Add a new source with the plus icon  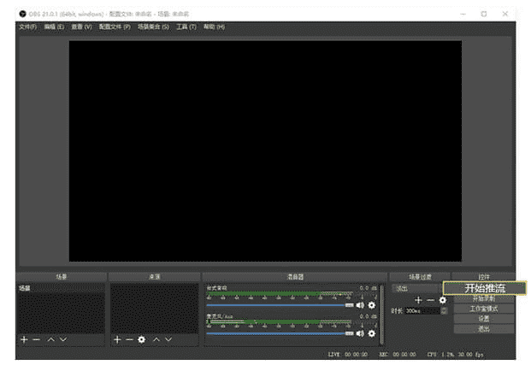tap(117, 339)
